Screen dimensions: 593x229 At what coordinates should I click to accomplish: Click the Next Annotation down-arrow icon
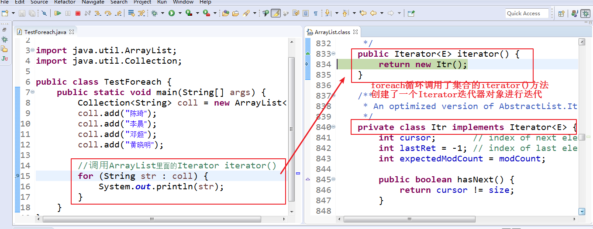coord(328,14)
